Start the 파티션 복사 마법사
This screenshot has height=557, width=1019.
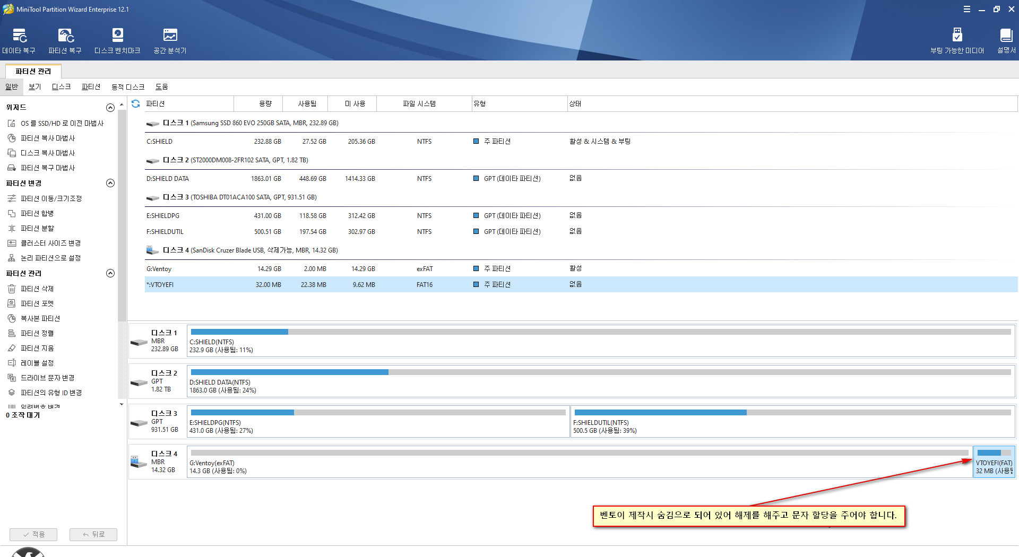(x=42, y=138)
